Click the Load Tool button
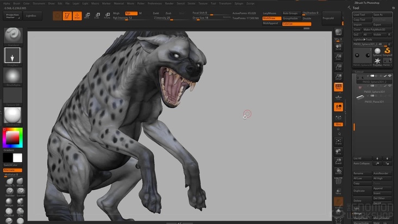Viewport: 398px width, 224px height. 363,15
